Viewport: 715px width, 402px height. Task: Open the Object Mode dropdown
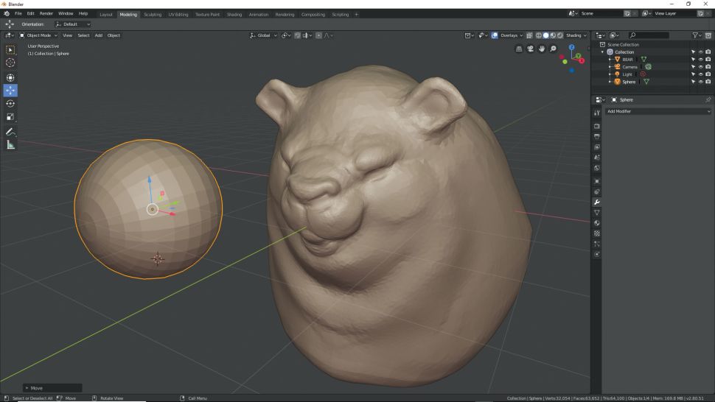[x=38, y=35]
